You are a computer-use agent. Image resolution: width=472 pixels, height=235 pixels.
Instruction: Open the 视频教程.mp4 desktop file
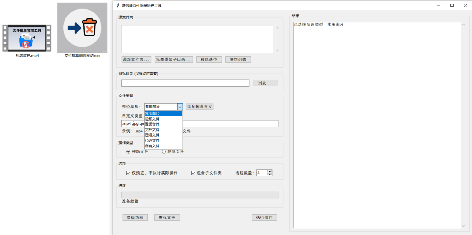tap(27, 39)
